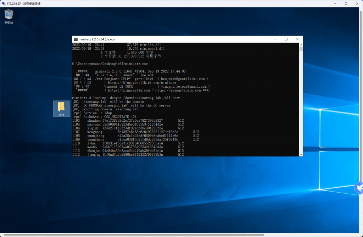Click the mimilib.dll file listing line
The width and height of the screenshot is (363, 237).
click(x=116, y=45)
